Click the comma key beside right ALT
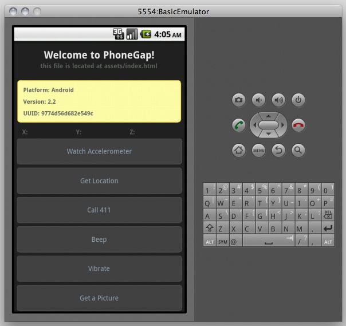 (x=314, y=241)
